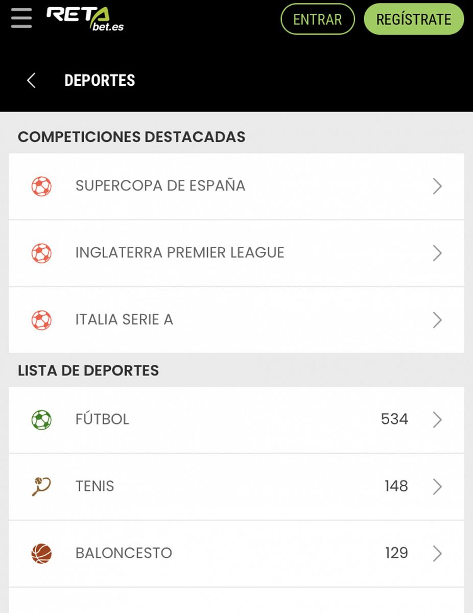Expand Supercopa de España with its chevron
Viewport: 473px width, 613px height.
[437, 186]
